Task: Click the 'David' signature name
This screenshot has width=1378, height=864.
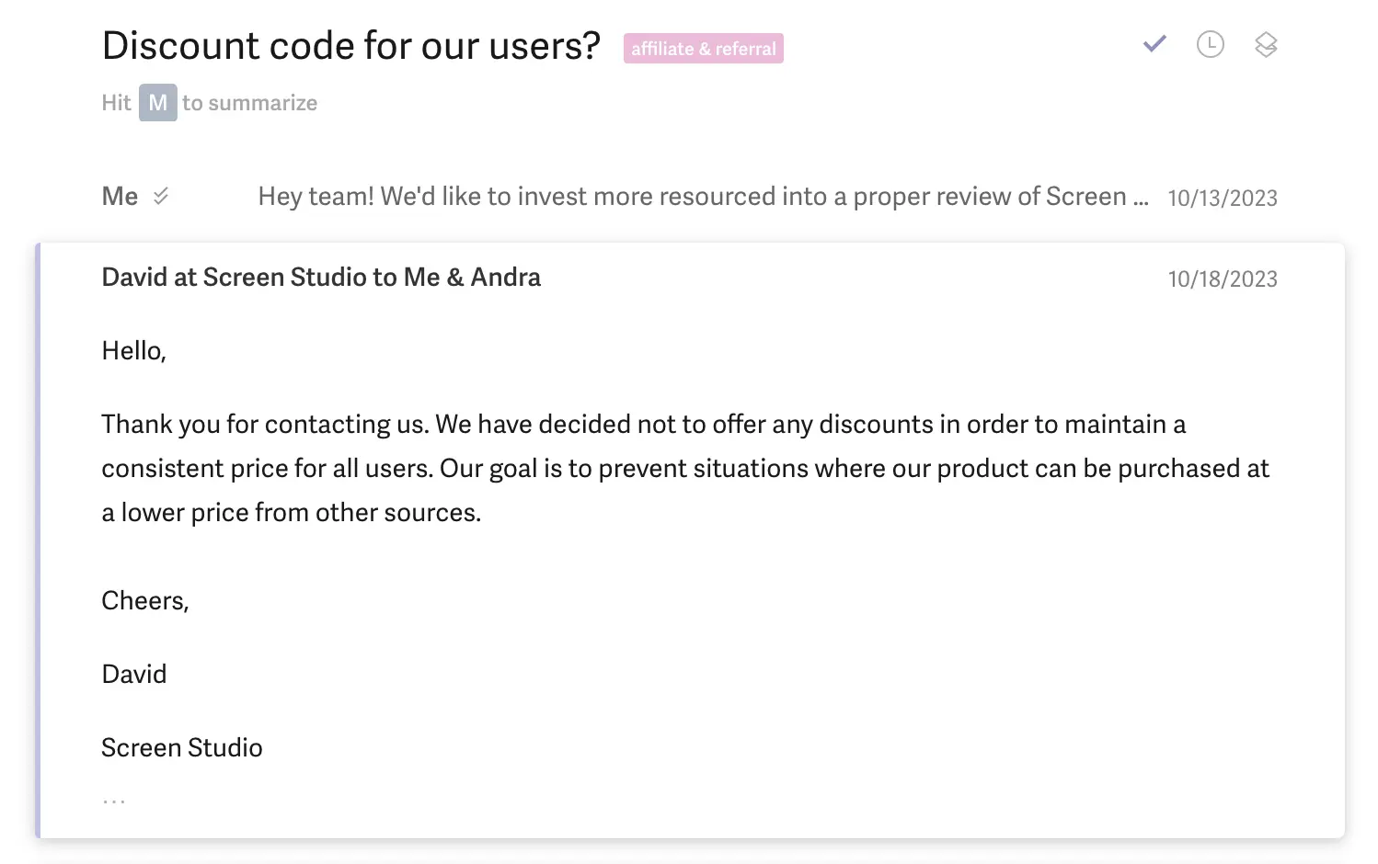Action: 134,675
